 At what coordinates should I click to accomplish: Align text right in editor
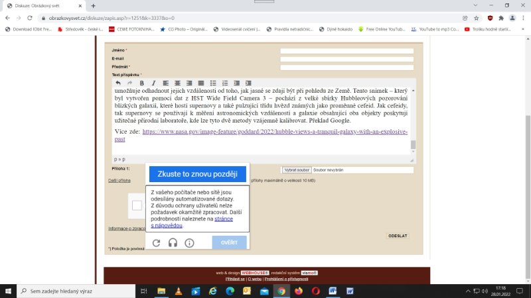coord(189,83)
